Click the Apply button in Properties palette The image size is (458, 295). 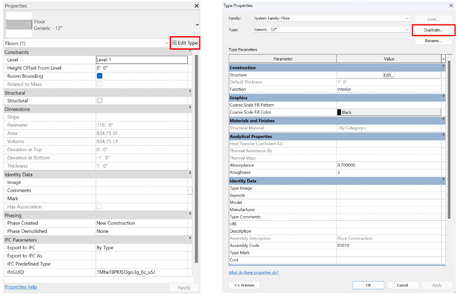pos(184,288)
